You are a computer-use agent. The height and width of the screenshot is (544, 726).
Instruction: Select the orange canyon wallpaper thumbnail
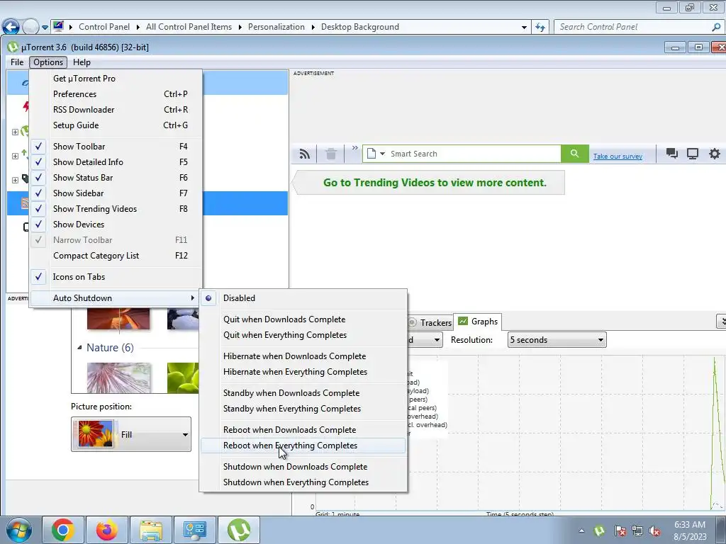[x=118, y=319]
